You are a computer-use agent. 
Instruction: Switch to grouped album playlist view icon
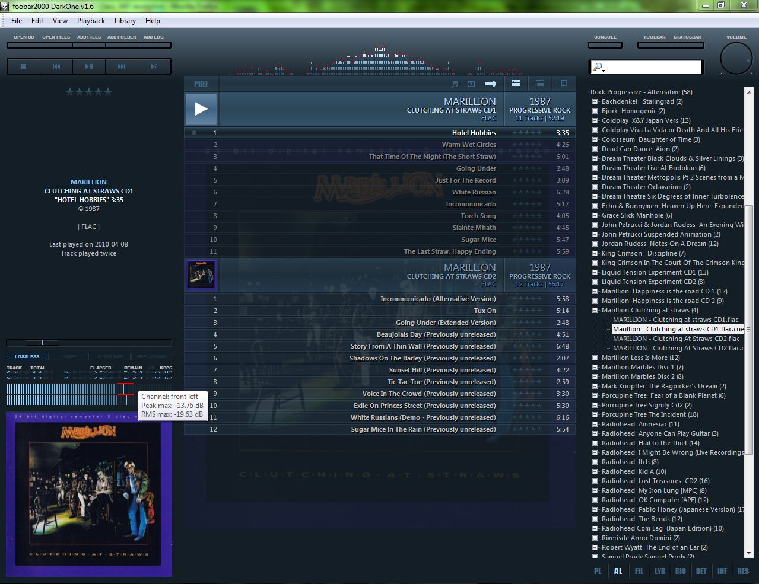[516, 84]
